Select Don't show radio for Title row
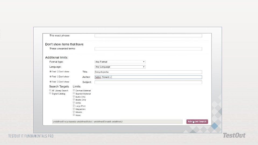This screenshot has height=145, width=258. click(58, 71)
